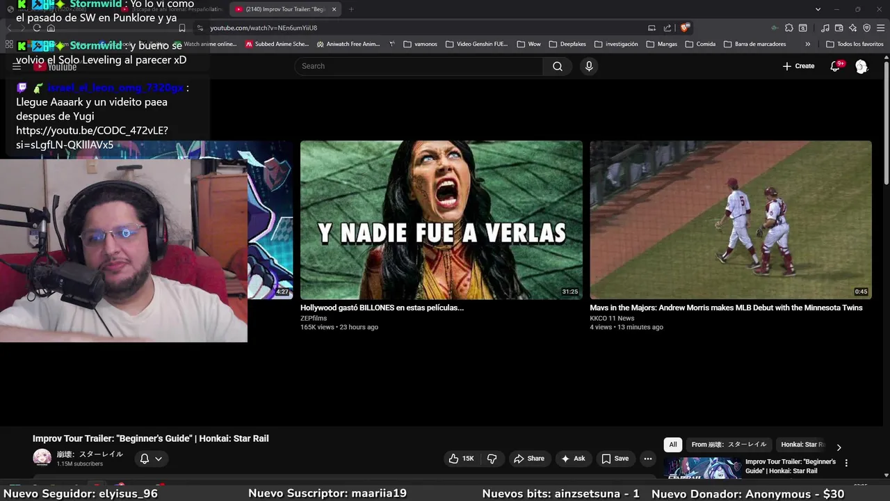
Task: Visit the ZEPfilms channel link
Action: point(314,318)
